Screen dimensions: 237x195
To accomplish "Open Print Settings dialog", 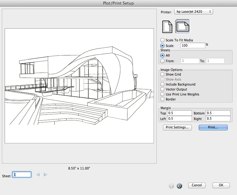I will point(177,127).
